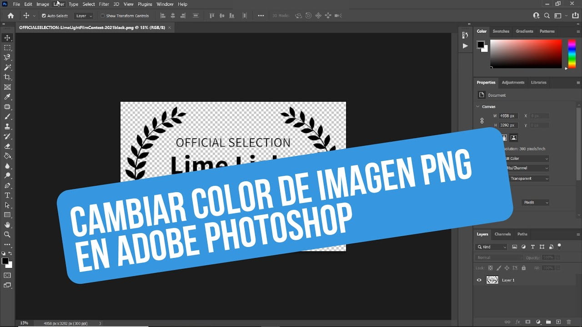Toggle the Auto-Select checkbox
Screen dimensions: 582x327
(44, 16)
